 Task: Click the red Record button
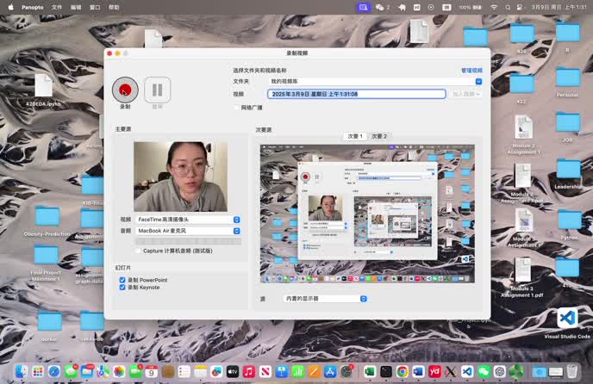[125, 89]
